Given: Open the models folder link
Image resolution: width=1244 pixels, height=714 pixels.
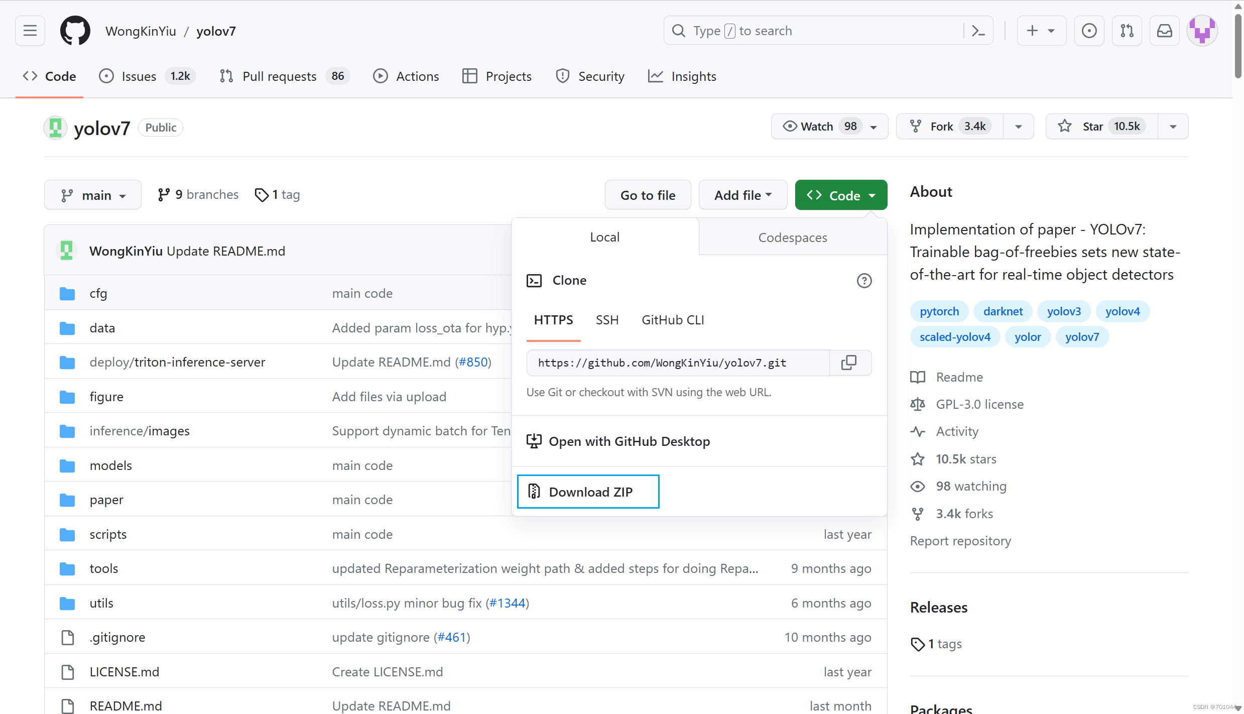Looking at the screenshot, I should pyautogui.click(x=111, y=465).
